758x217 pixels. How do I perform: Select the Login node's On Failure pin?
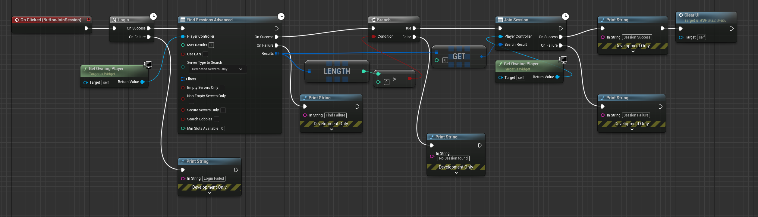[x=149, y=37]
